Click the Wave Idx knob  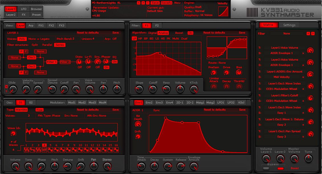pyautogui.click(x=13, y=133)
